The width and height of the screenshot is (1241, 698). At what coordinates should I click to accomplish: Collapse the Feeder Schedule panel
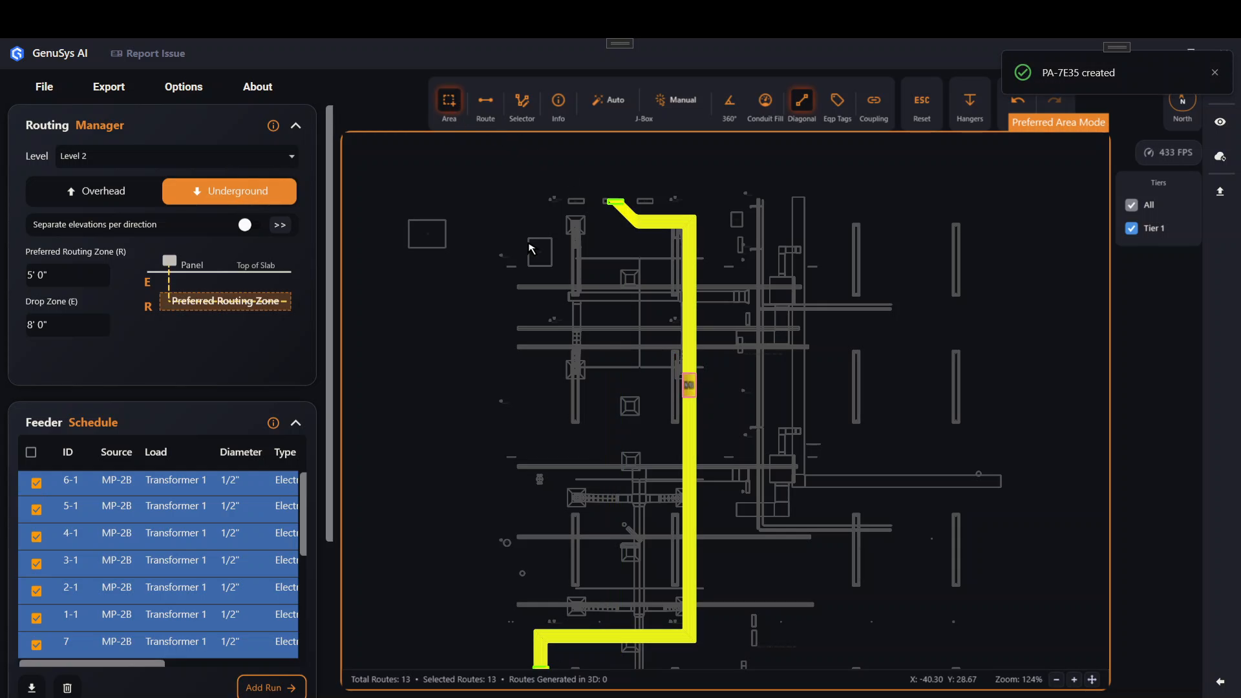(x=296, y=423)
